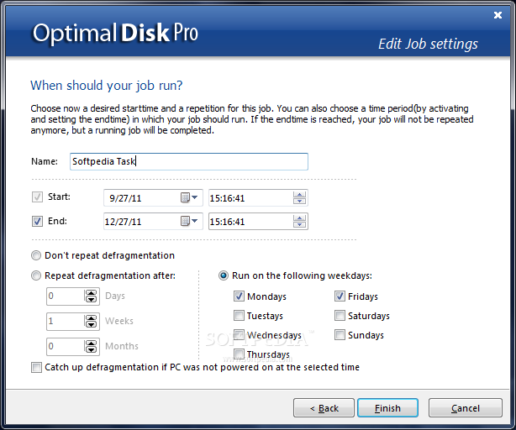The height and width of the screenshot is (430, 516).
Task: Uncheck the End date checkbox
Action: (x=37, y=221)
